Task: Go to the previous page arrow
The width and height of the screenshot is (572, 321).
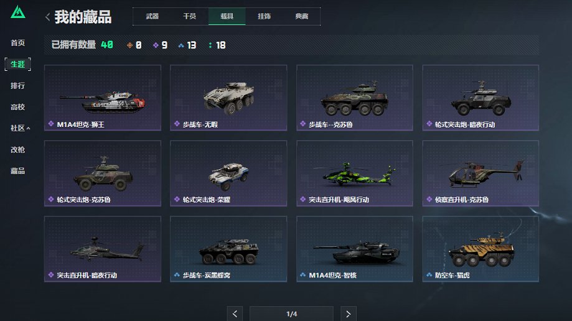Action: [x=235, y=314]
